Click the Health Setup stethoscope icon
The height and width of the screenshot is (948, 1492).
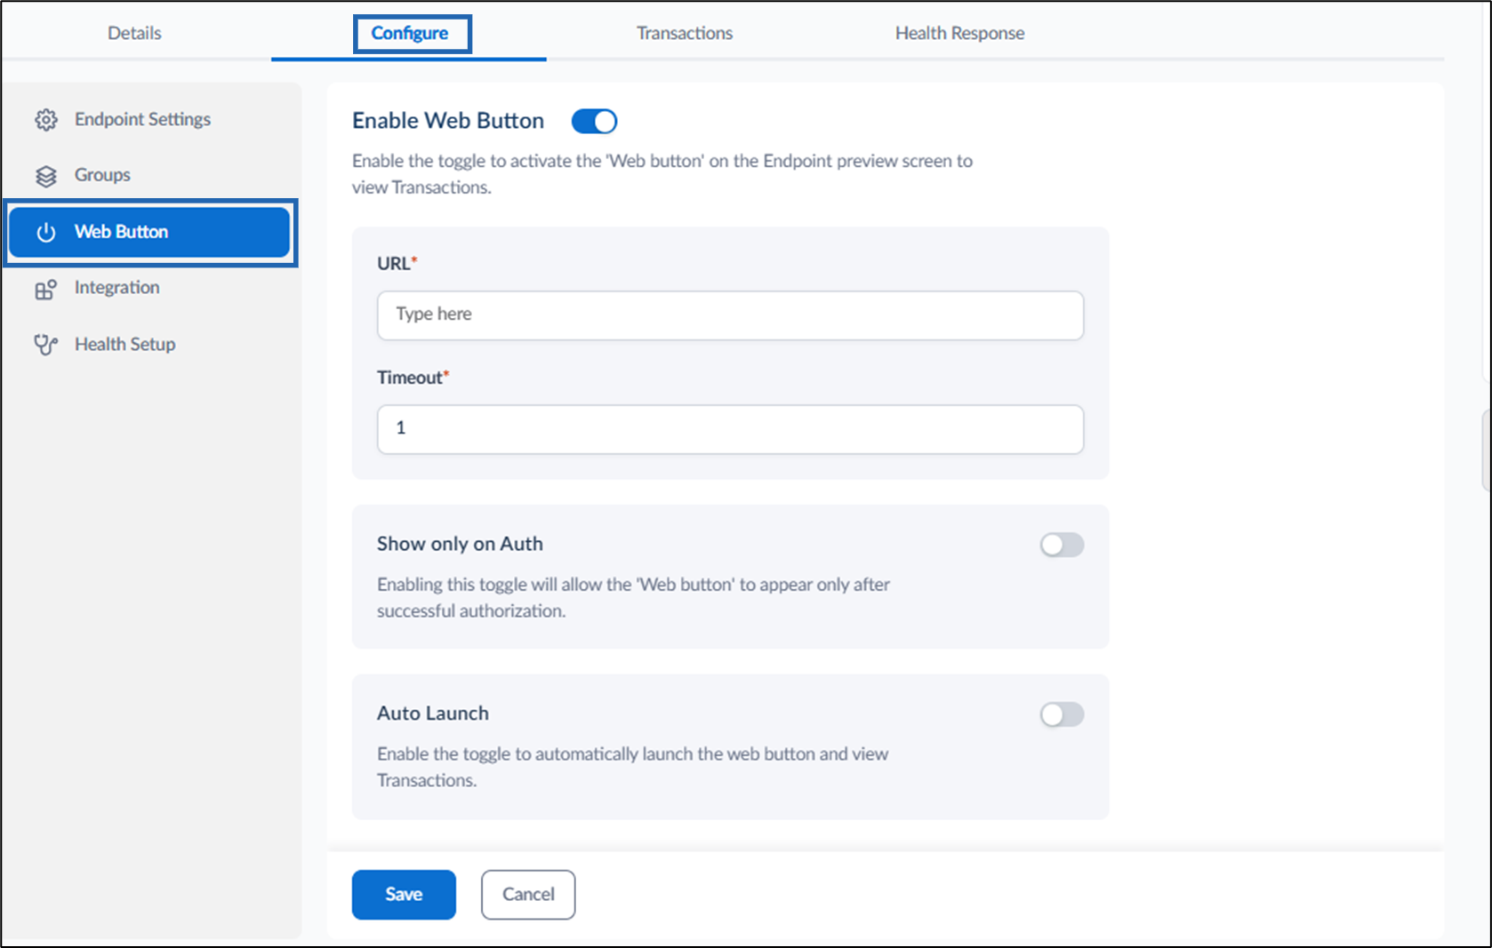point(46,345)
